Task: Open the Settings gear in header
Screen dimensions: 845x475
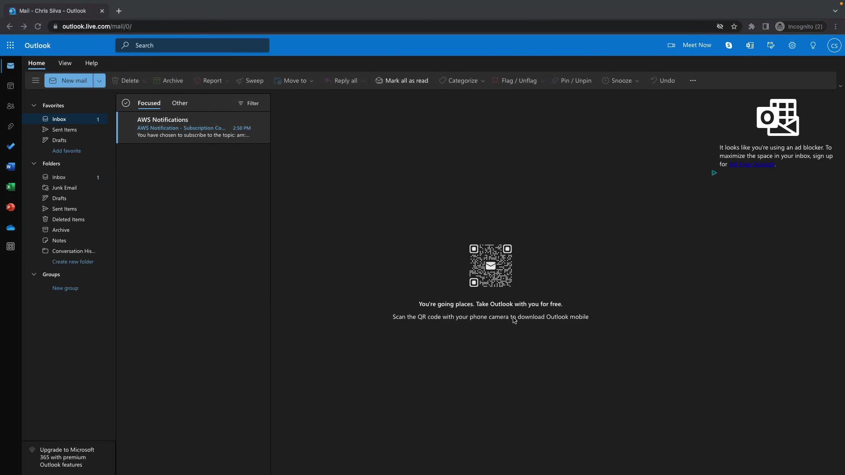Action: [792, 45]
